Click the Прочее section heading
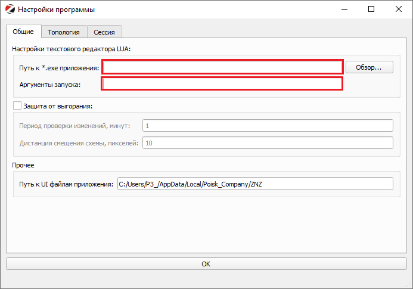The image size is (413, 289). pos(23,164)
